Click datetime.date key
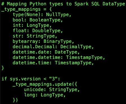This screenshot has width=126, height=104. point(31,52)
